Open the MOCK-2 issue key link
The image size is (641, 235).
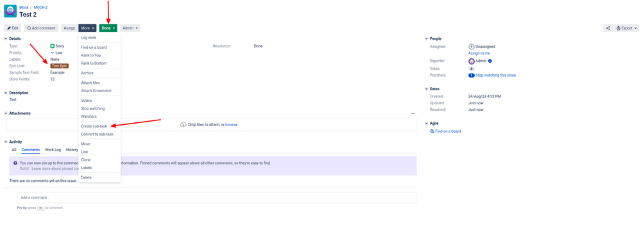tap(40, 7)
